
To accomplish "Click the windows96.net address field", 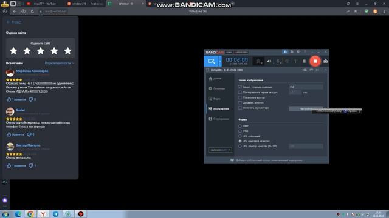I will point(55,12).
